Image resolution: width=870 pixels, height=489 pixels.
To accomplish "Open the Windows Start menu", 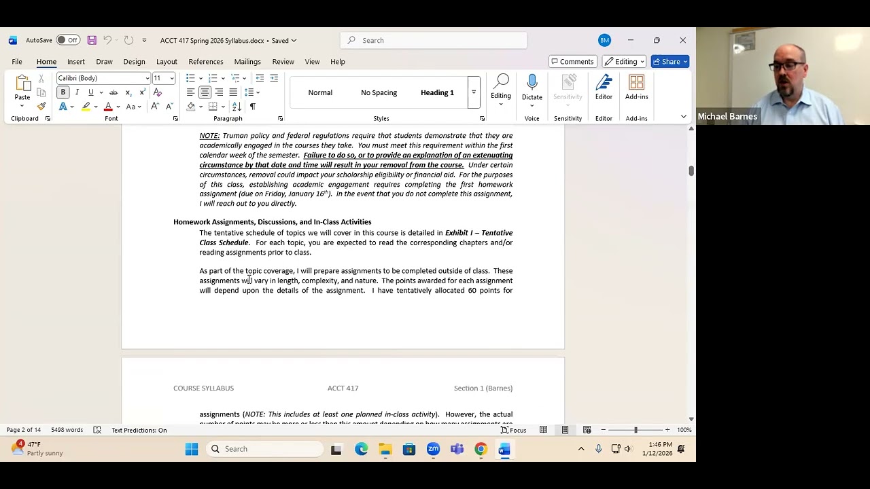I will point(192,449).
